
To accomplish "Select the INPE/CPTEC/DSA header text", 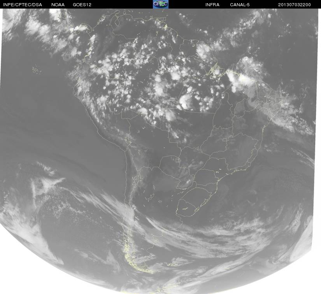I will coord(23,5).
